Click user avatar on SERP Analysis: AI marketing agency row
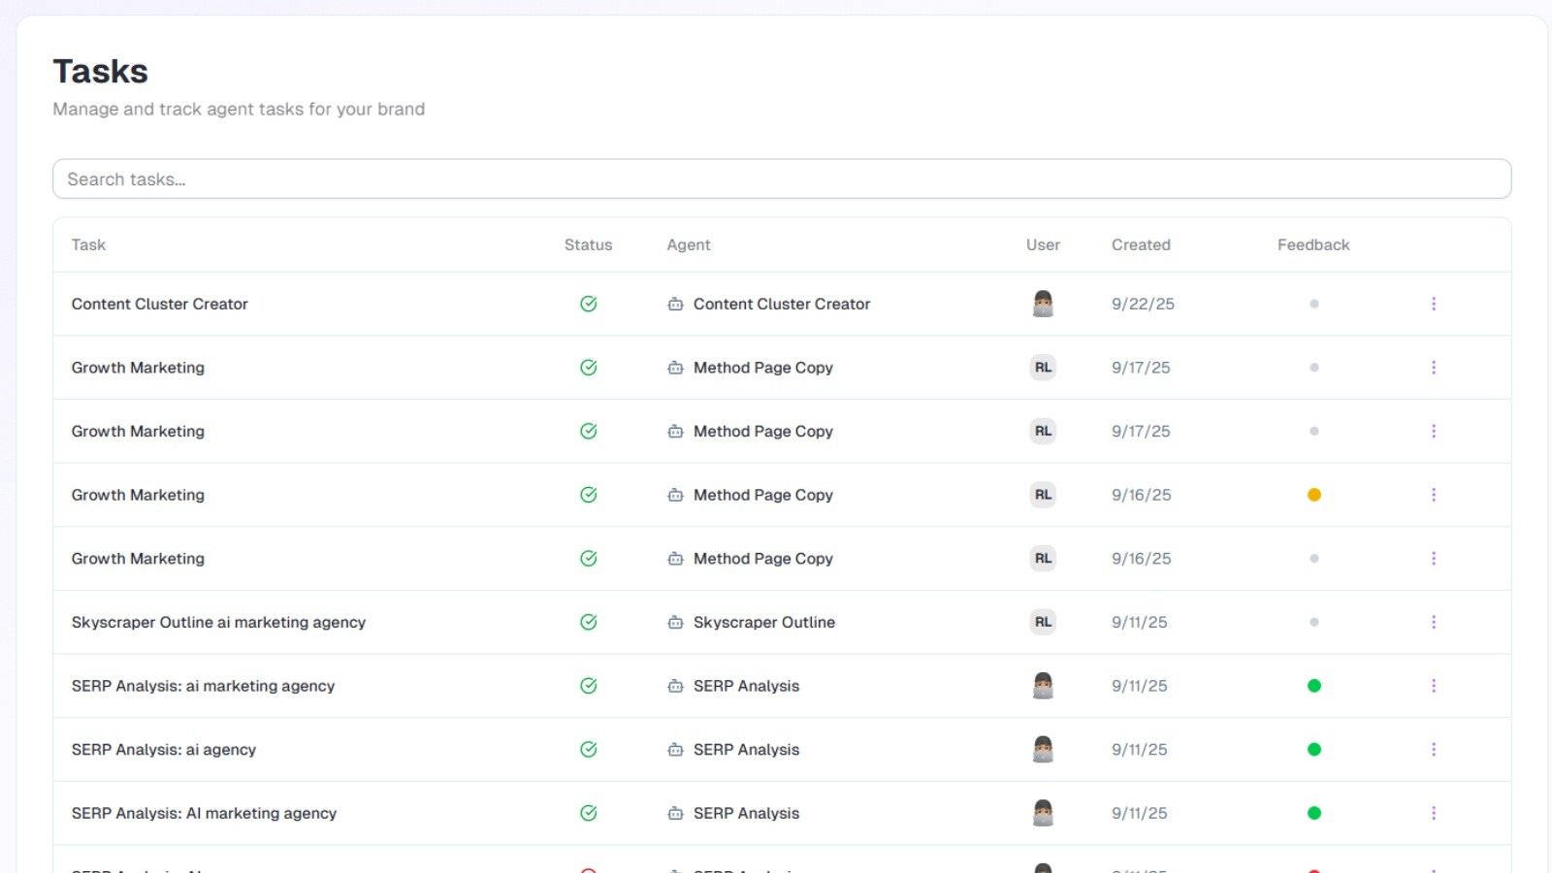The image size is (1552, 873). coord(1043,813)
